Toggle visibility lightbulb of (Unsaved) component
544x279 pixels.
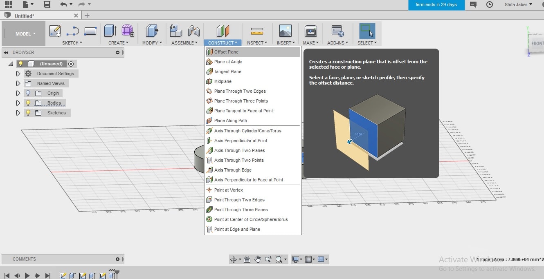[x=20, y=64]
